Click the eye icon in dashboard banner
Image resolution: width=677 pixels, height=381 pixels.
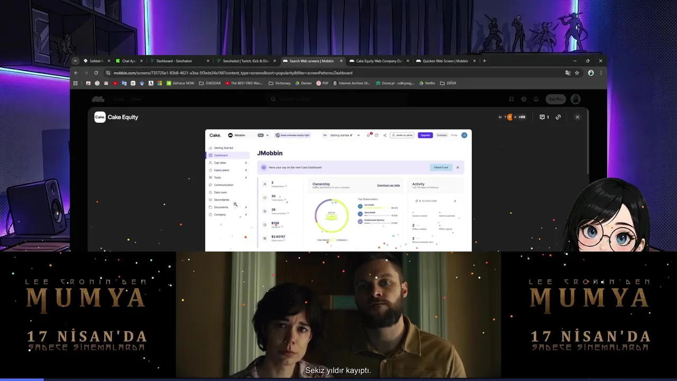263,167
